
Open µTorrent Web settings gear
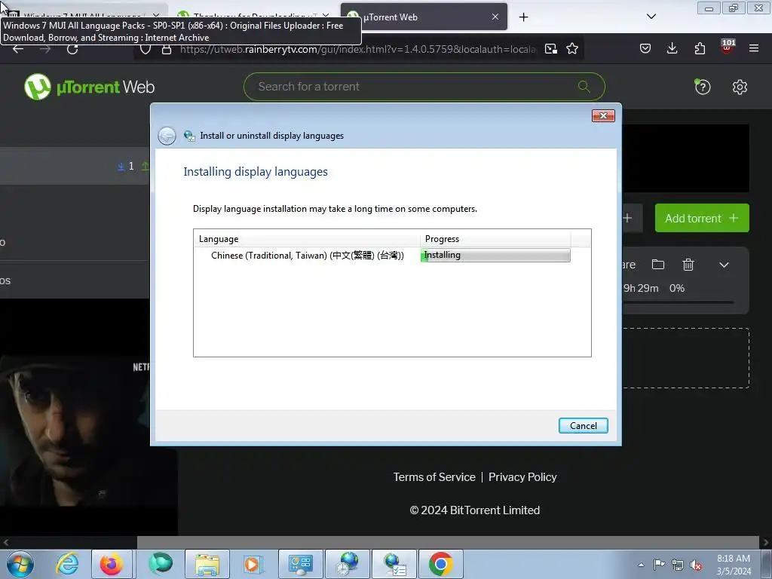(x=740, y=87)
